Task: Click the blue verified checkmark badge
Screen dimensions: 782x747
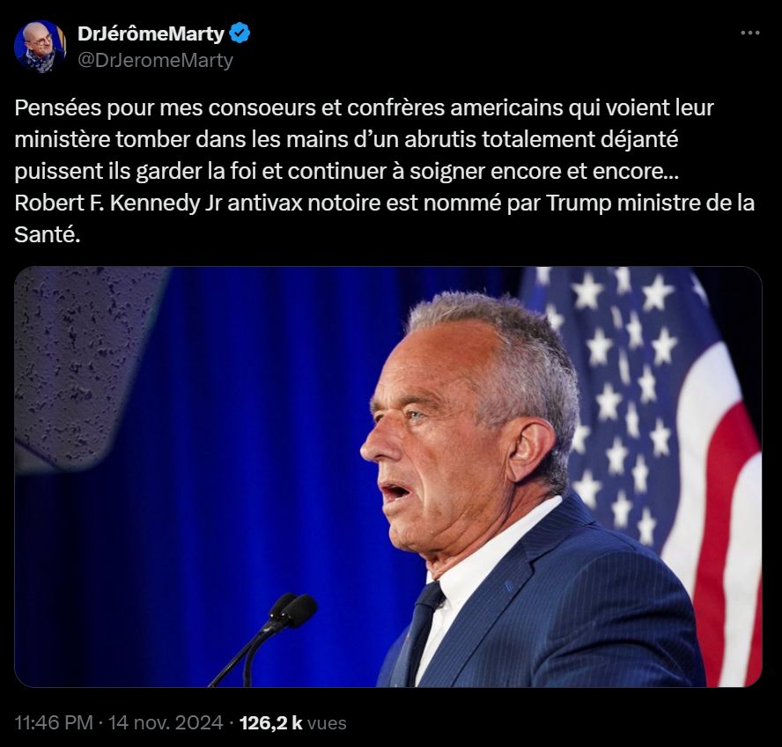Action: click(240, 33)
